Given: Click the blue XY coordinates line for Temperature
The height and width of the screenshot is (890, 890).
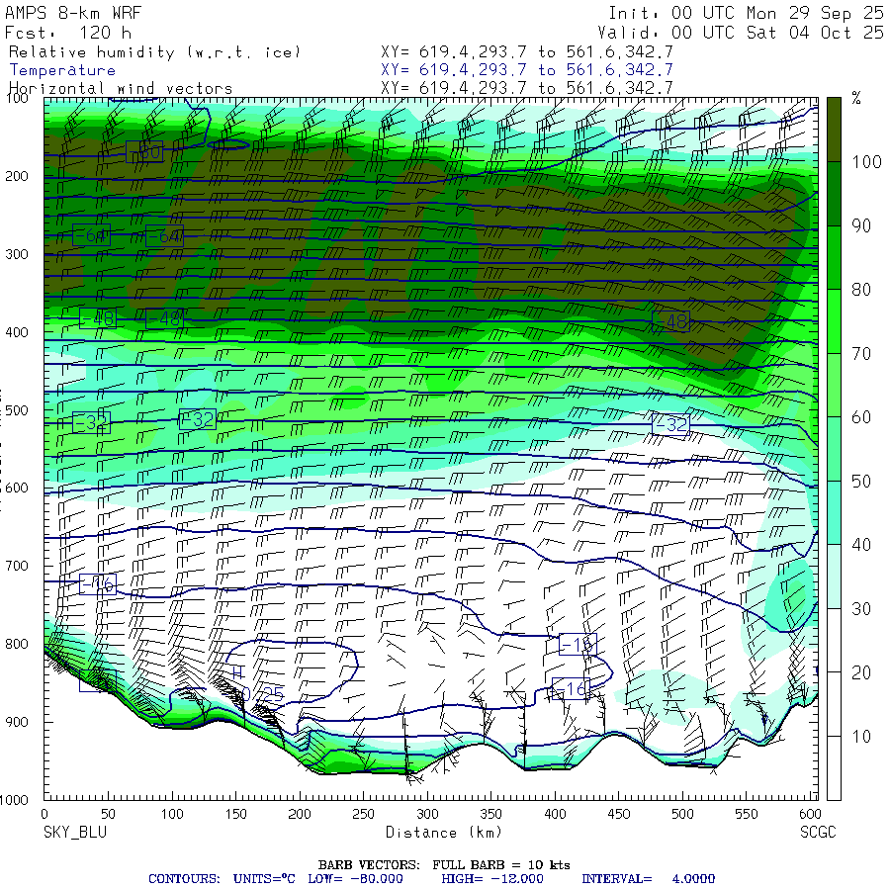Looking at the screenshot, I should 527,70.
